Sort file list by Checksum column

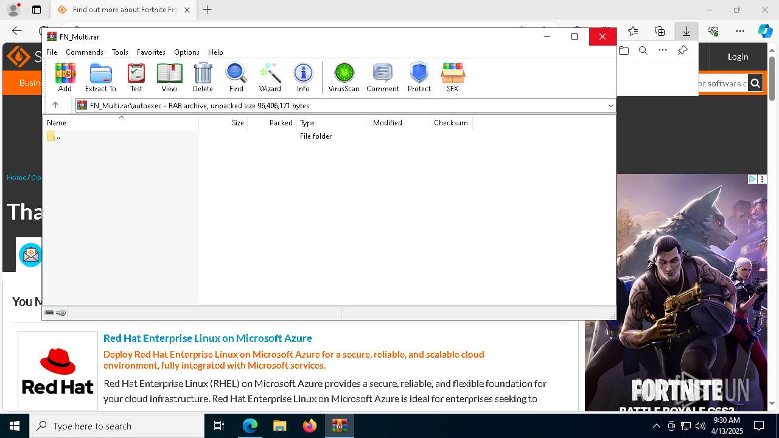pos(452,123)
